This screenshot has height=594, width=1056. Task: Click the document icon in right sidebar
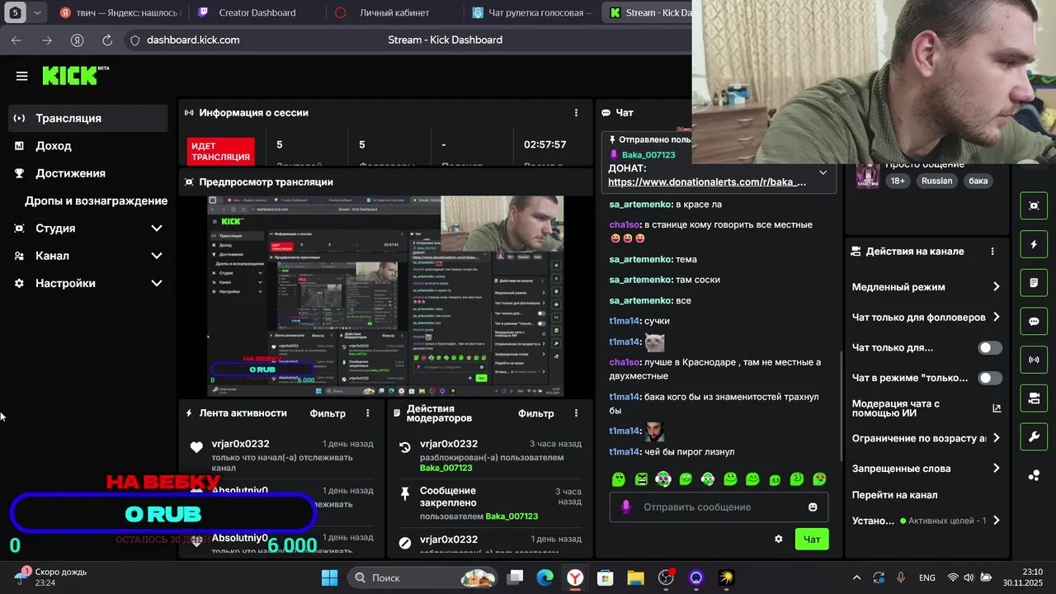click(1034, 283)
